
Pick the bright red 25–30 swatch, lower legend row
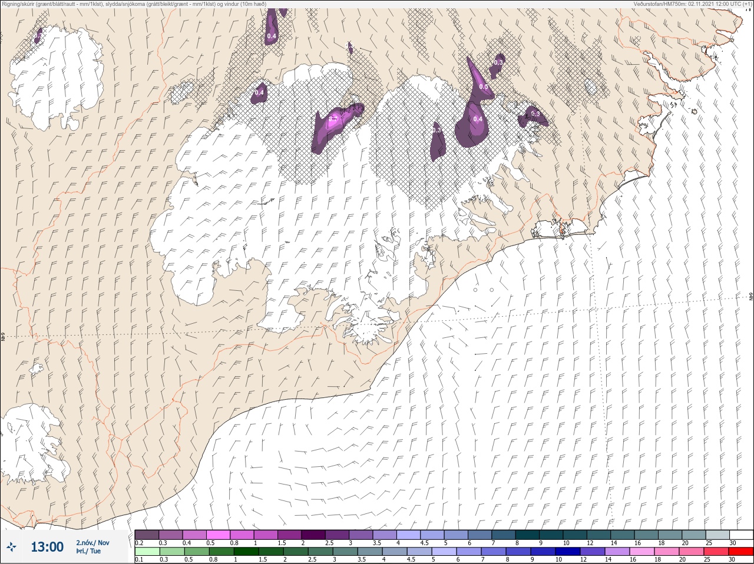coord(741,552)
